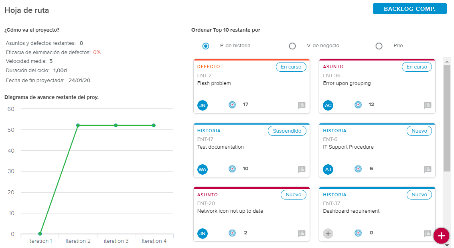Click the Iteration 2 data point on chart
454x248 pixels.
click(x=78, y=125)
